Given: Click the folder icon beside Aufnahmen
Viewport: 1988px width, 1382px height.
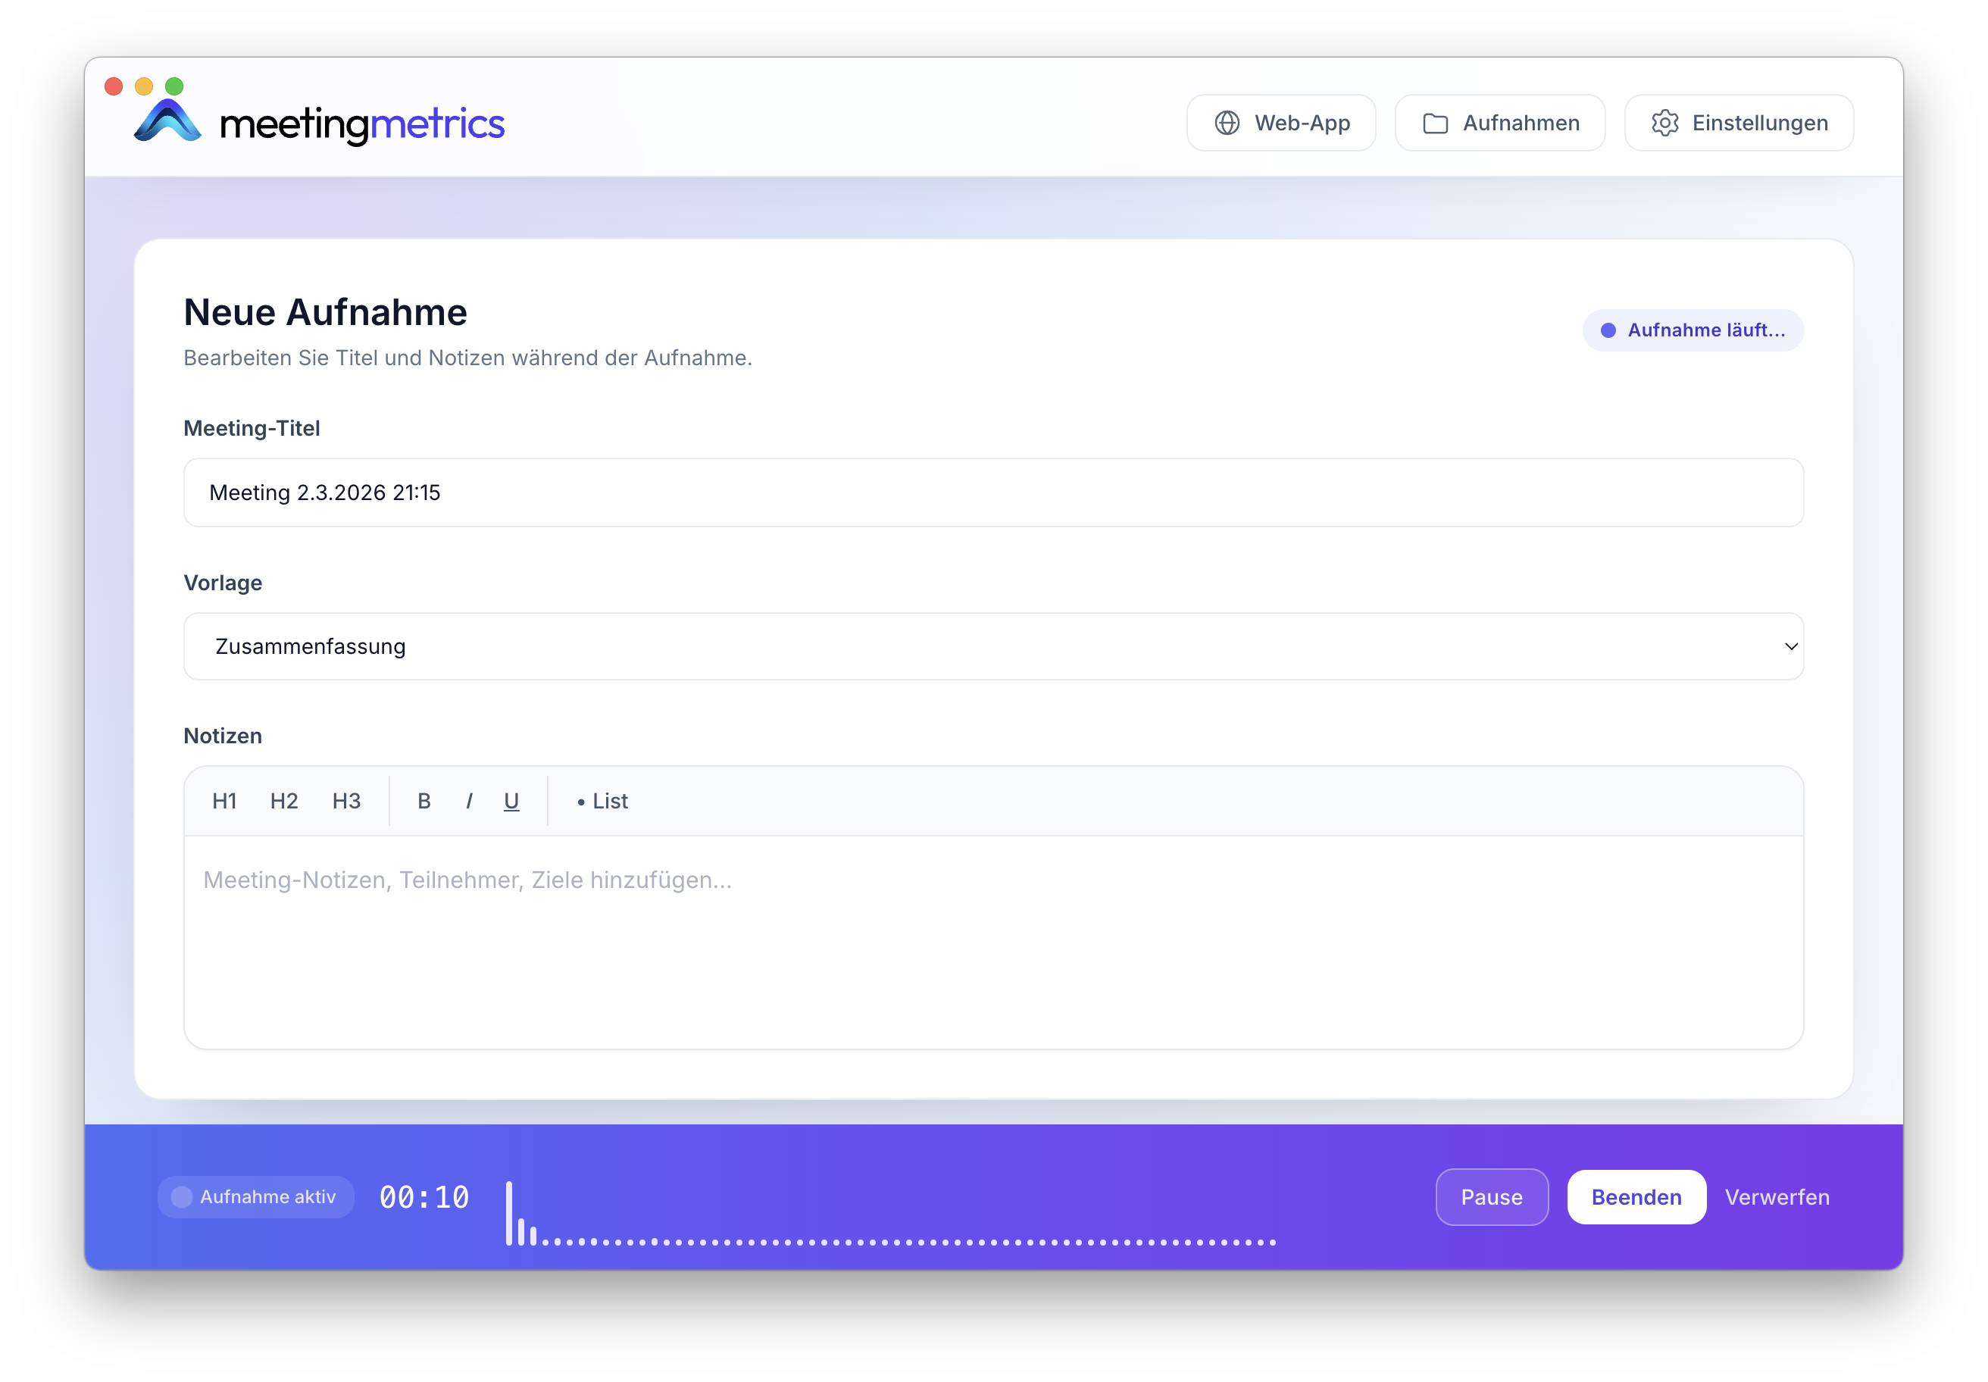Looking at the screenshot, I should (x=1436, y=122).
